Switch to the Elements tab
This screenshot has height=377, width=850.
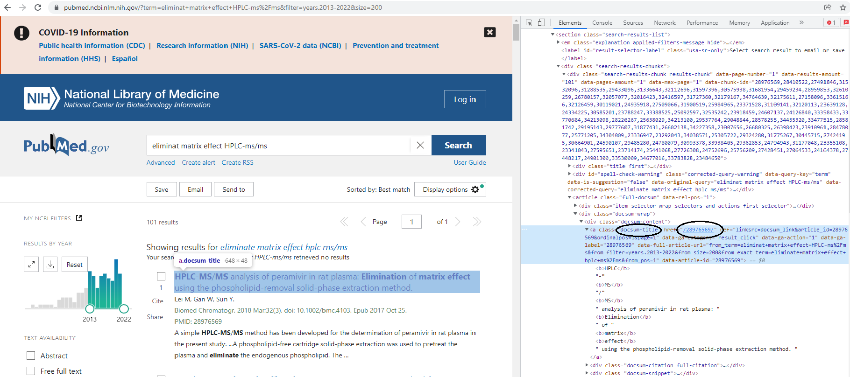coord(570,23)
